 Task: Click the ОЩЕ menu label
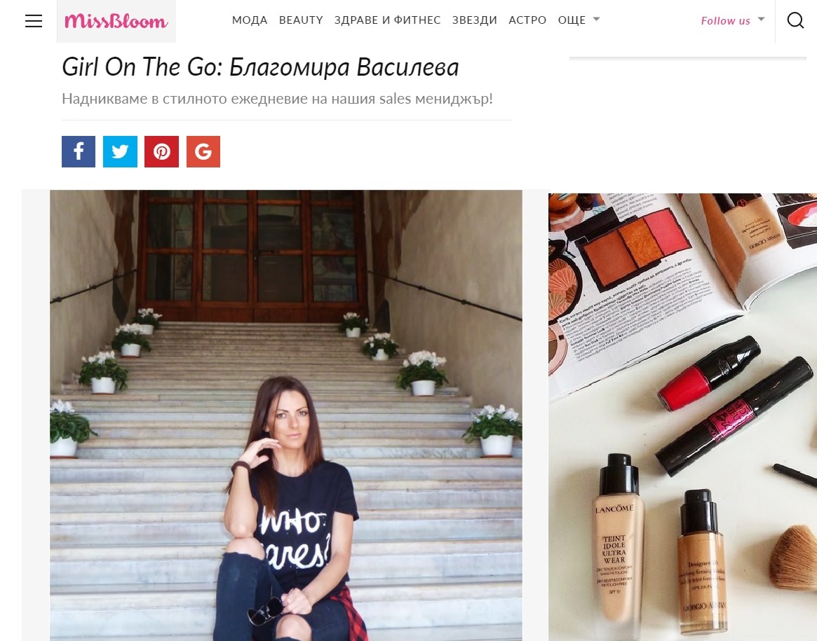(572, 20)
